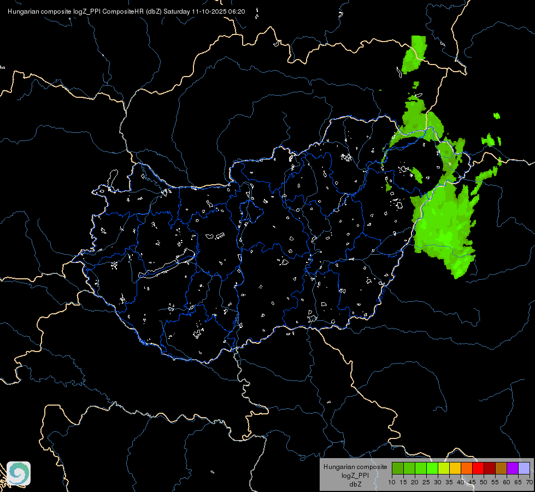
Task: Click the 'dbZ' unit label in legend
Action: 355,484
